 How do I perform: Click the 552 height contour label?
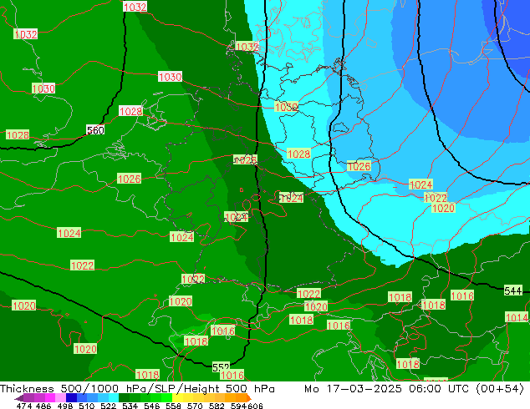tap(221, 367)
